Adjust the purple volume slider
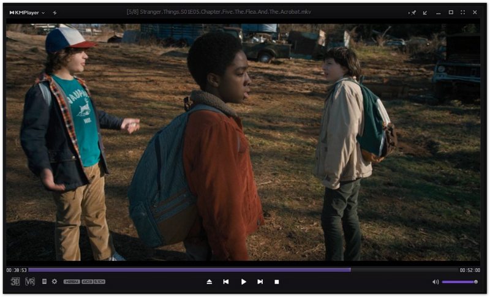The height and width of the screenshot is (297, 490). click(460, 282)
